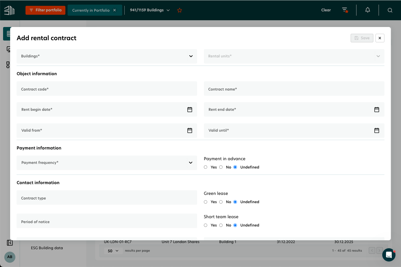This screenshot has height=267, width=401.
Task: Open ESG Building data in sidebar
Action: point(47,248)
